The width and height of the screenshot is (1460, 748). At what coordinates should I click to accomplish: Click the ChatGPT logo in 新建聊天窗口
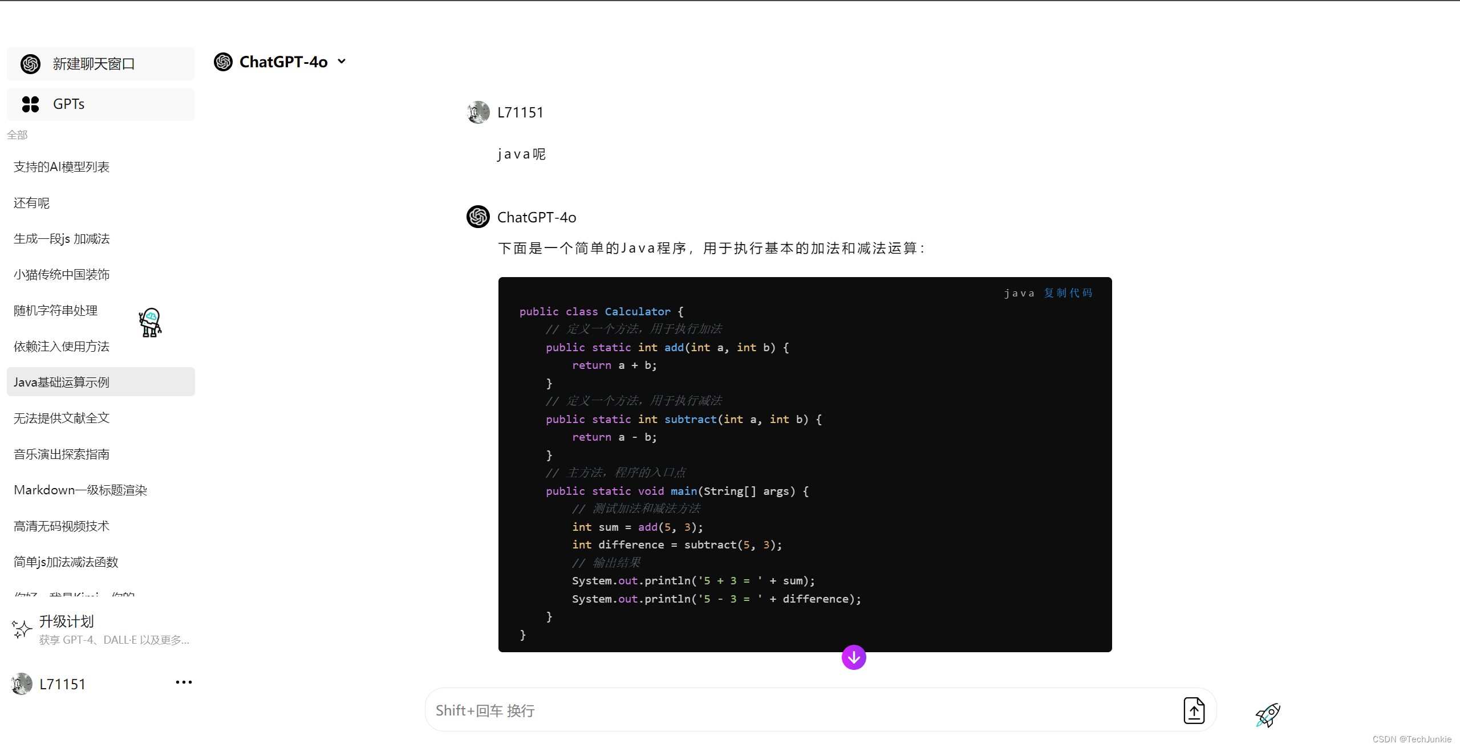point(30,64)
